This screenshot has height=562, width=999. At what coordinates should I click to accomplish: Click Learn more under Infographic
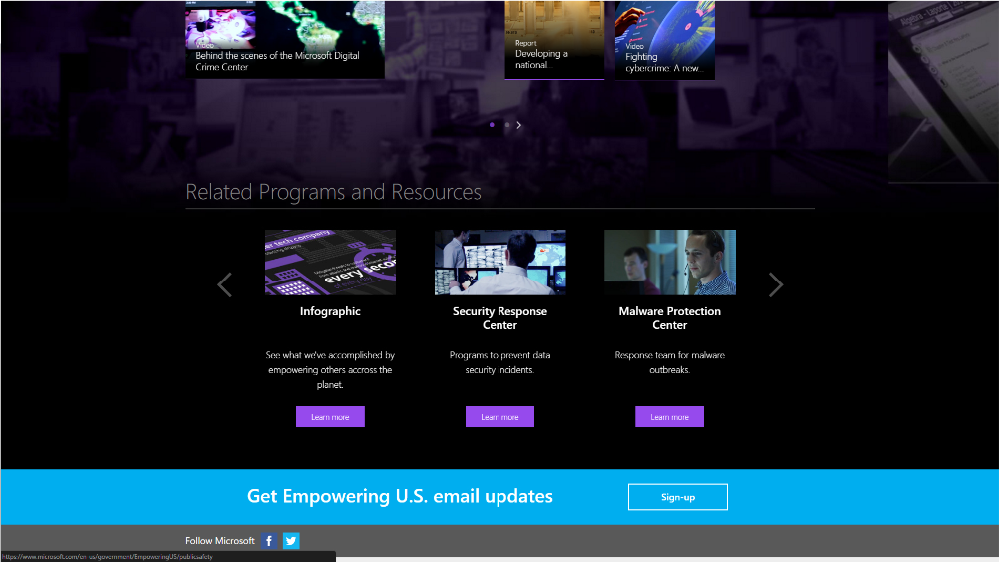click(330, 417)
